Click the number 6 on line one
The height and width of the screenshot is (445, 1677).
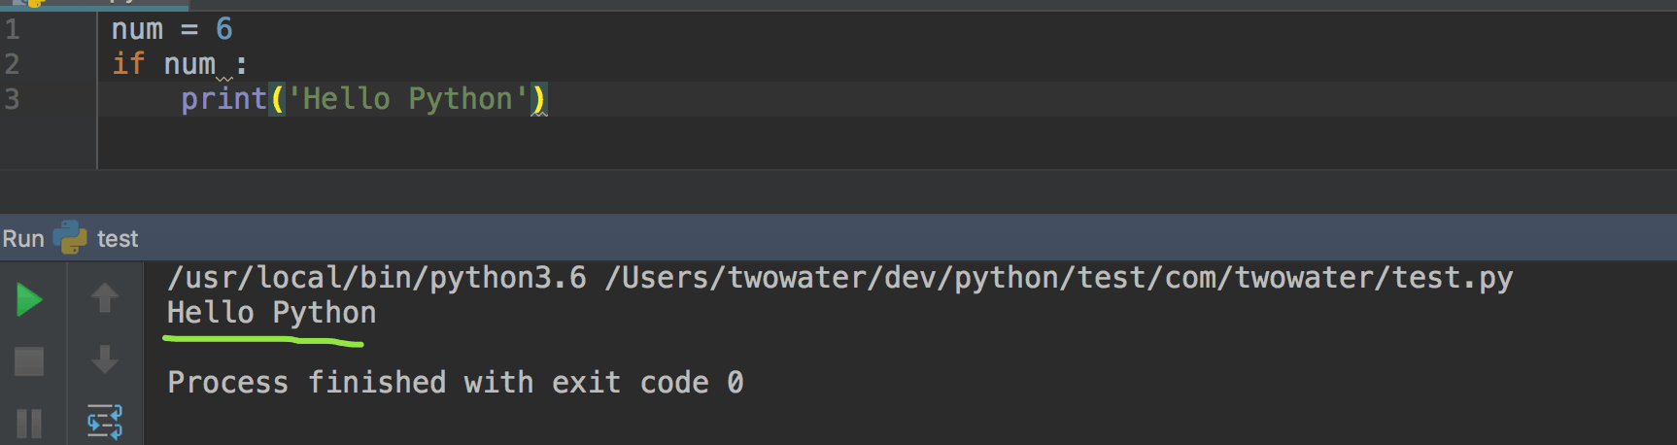tap(224, 29)
